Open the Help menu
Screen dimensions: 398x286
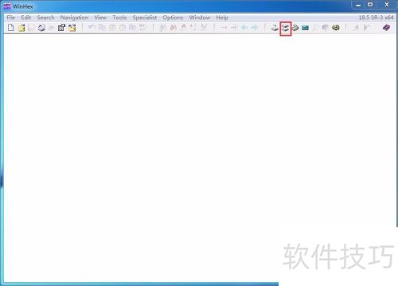pos(222,17)
